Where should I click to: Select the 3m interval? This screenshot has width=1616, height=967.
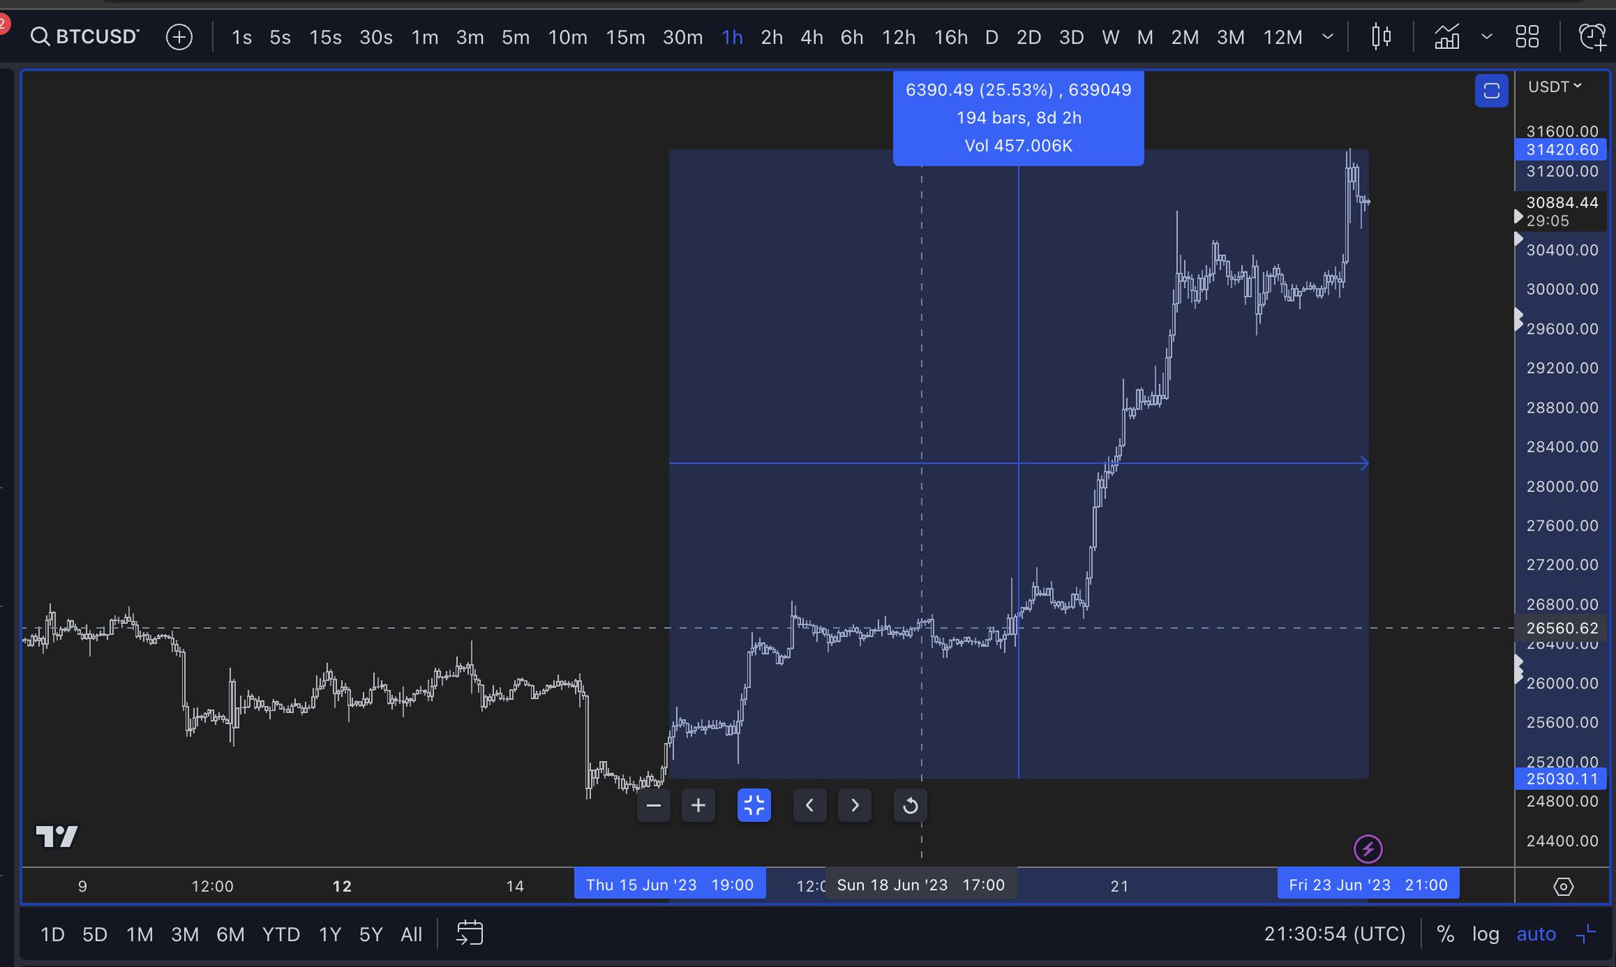469,37
